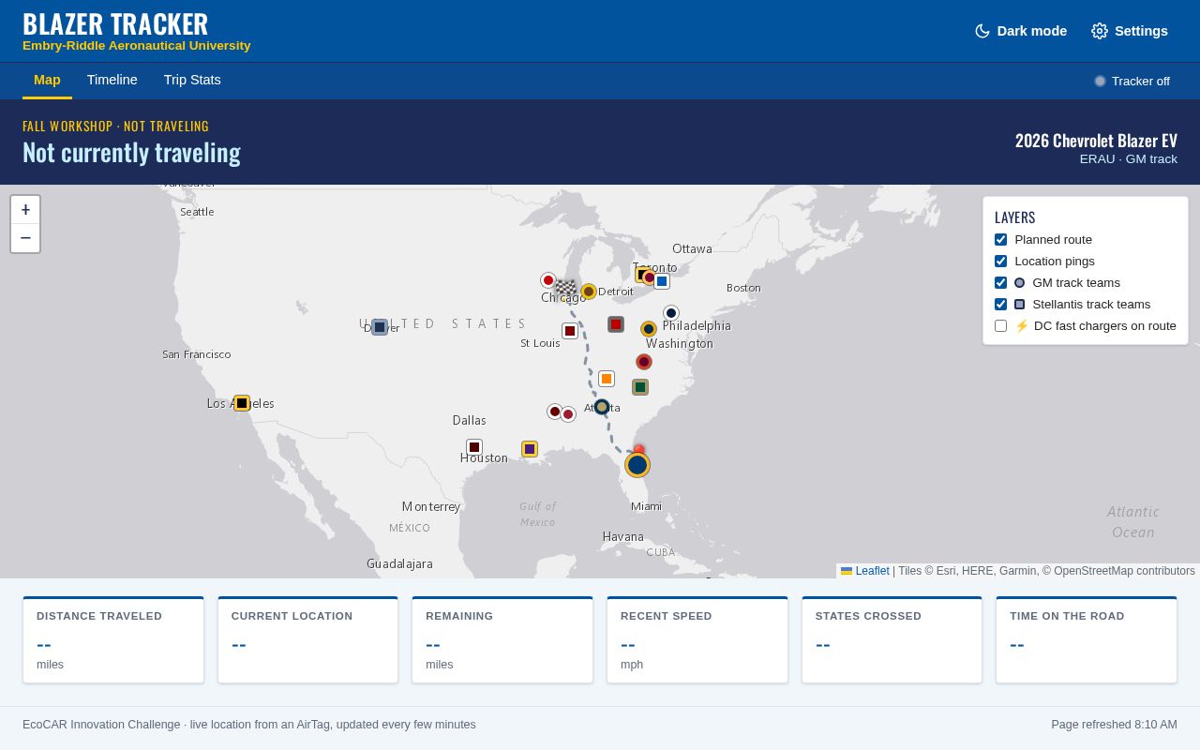1200x750 pixels.
Task: Enable DC fast chargers on route layer
Action: [1000, 326]
